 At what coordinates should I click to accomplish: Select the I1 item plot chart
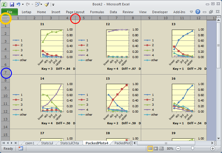point(42,47)
